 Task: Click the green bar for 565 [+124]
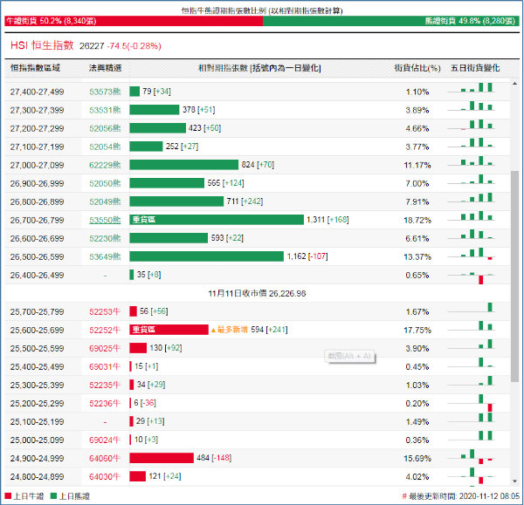pyautogui.click(x=167, y=183)
